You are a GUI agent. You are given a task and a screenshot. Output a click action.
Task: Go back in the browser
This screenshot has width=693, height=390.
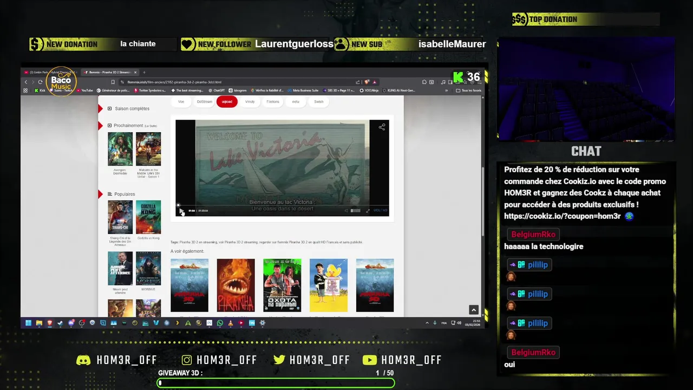point(25,82)
